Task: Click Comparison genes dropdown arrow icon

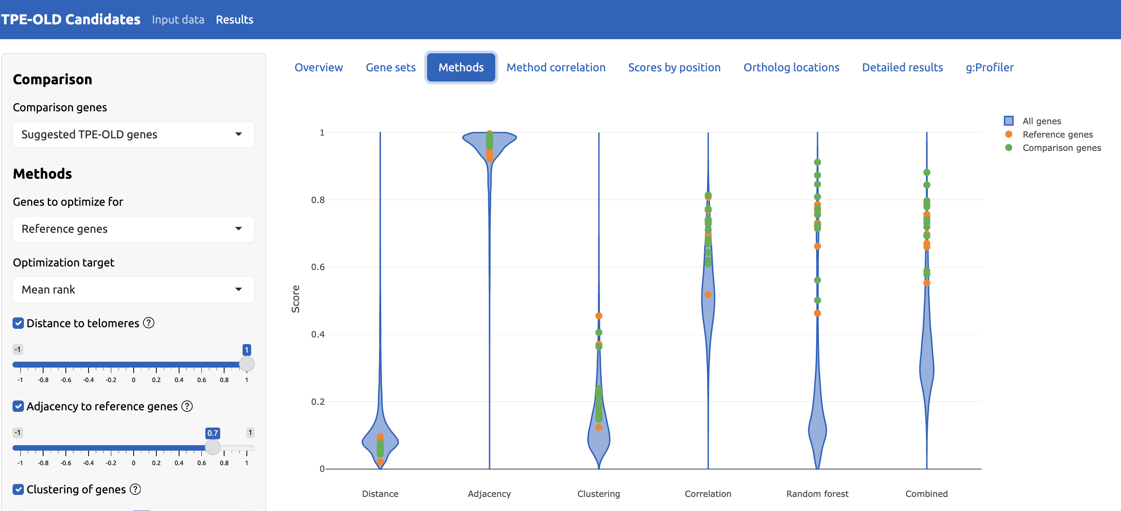Action: 239,134
